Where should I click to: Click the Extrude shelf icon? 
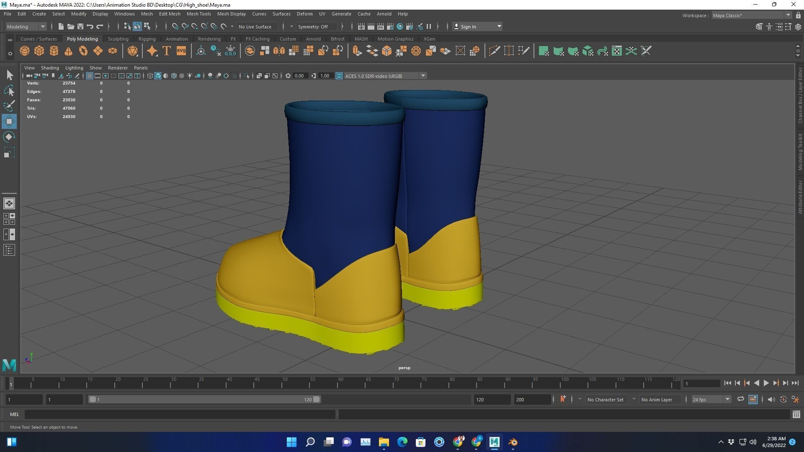tap(357, 51)
